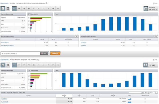The height and width of the screenshot is (104, 159).
Task: Open 'flu symptoms' title link above Jan 2013 overview
Action: [4, 3]
